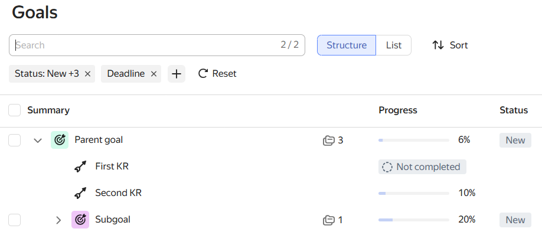Image resolution: width=542 pixels, height=235 pixels.
Task: Click the First KR arrow icon
Action: [x=80, y=167]
